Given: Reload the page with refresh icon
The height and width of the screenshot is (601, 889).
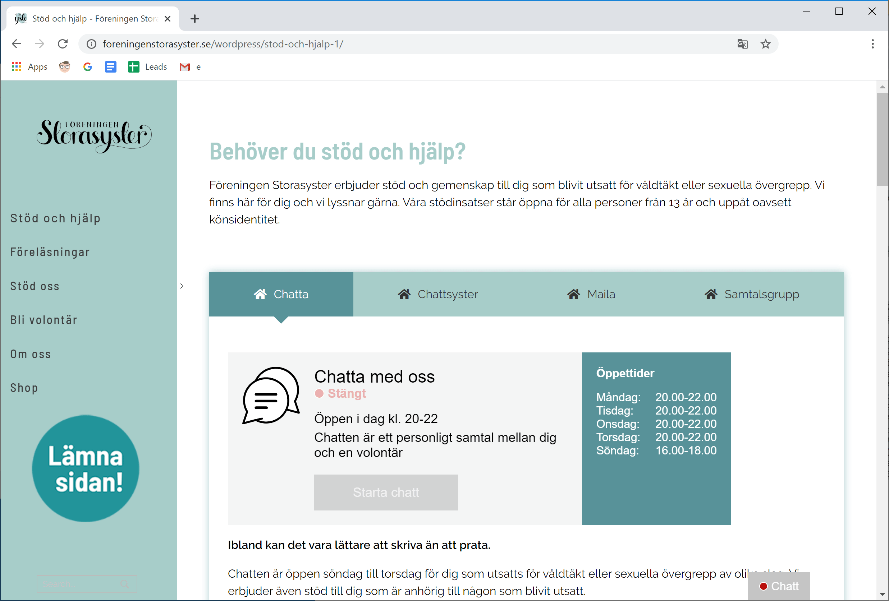Looking at the screenshot, I should point(63,44).
